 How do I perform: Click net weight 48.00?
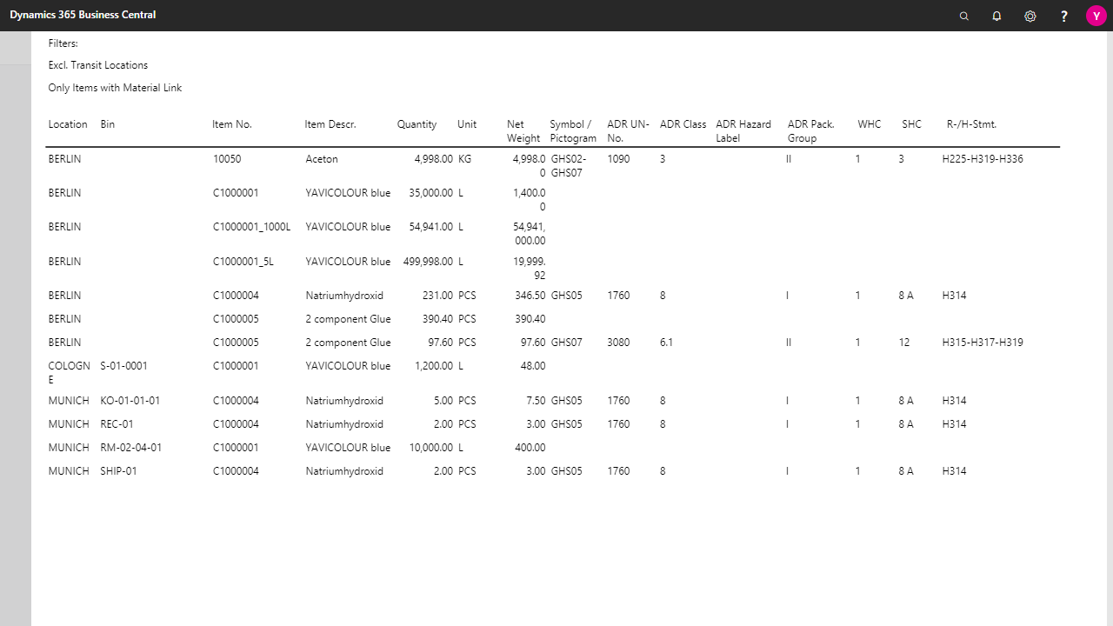[533, 366]
